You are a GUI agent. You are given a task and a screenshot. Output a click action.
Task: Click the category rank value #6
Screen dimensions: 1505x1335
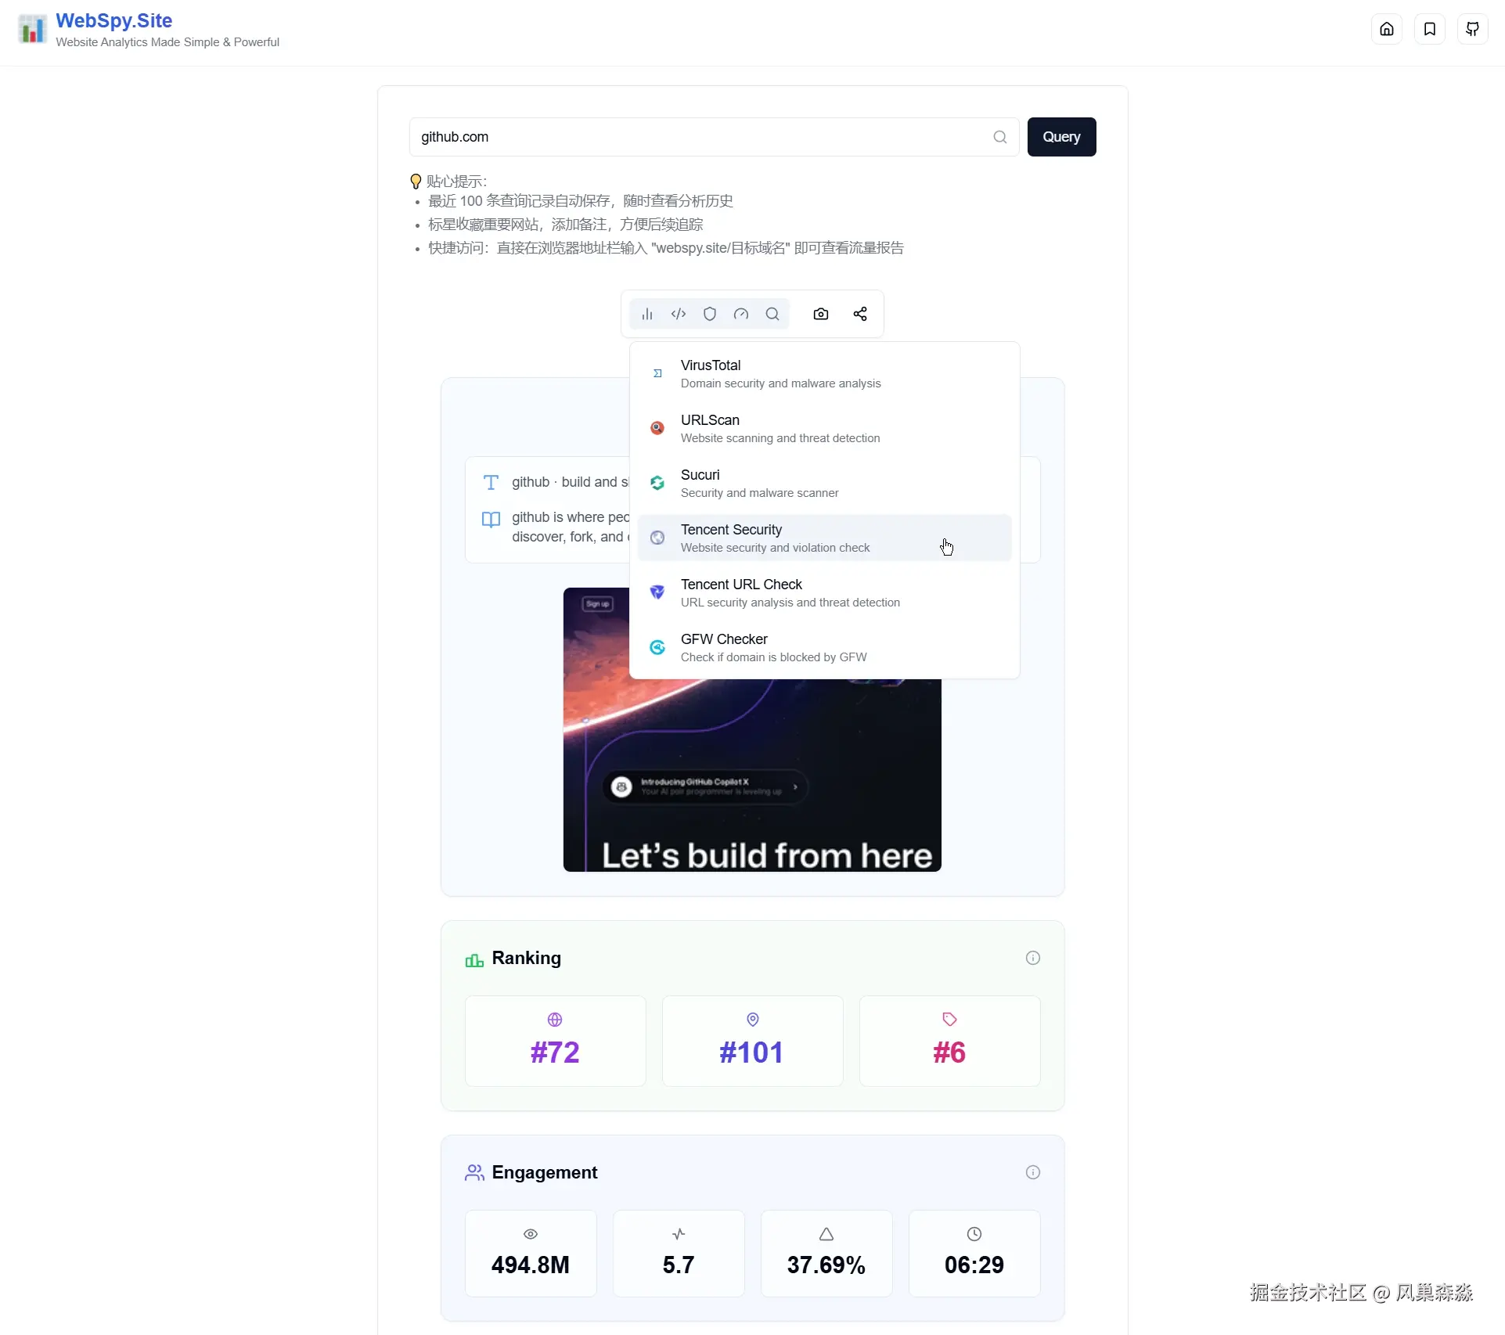pos(949,1053)
